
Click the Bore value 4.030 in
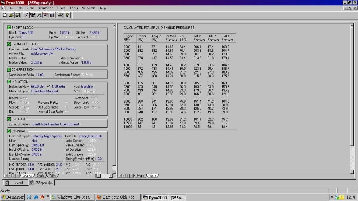coord(65,32)
